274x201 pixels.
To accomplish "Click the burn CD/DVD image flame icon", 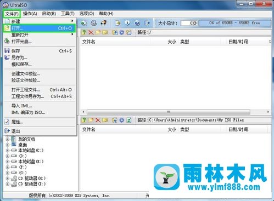I will [x=104, y=23].
